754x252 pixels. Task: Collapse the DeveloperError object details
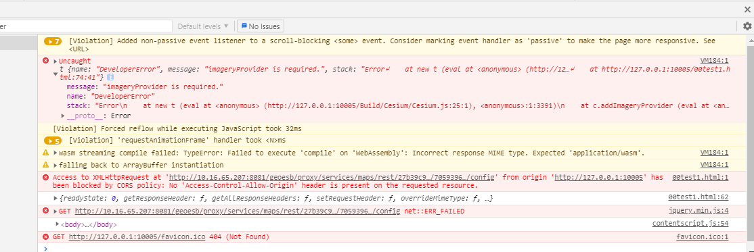pos(56,74)
